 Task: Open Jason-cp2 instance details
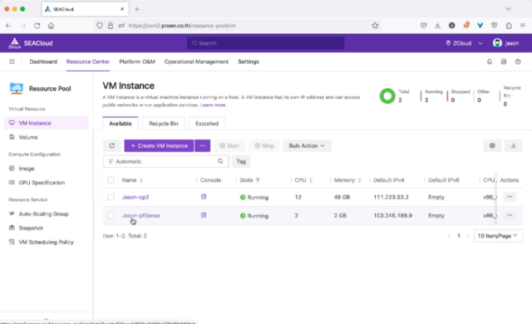pyautogui.click(x=135, y=197)
